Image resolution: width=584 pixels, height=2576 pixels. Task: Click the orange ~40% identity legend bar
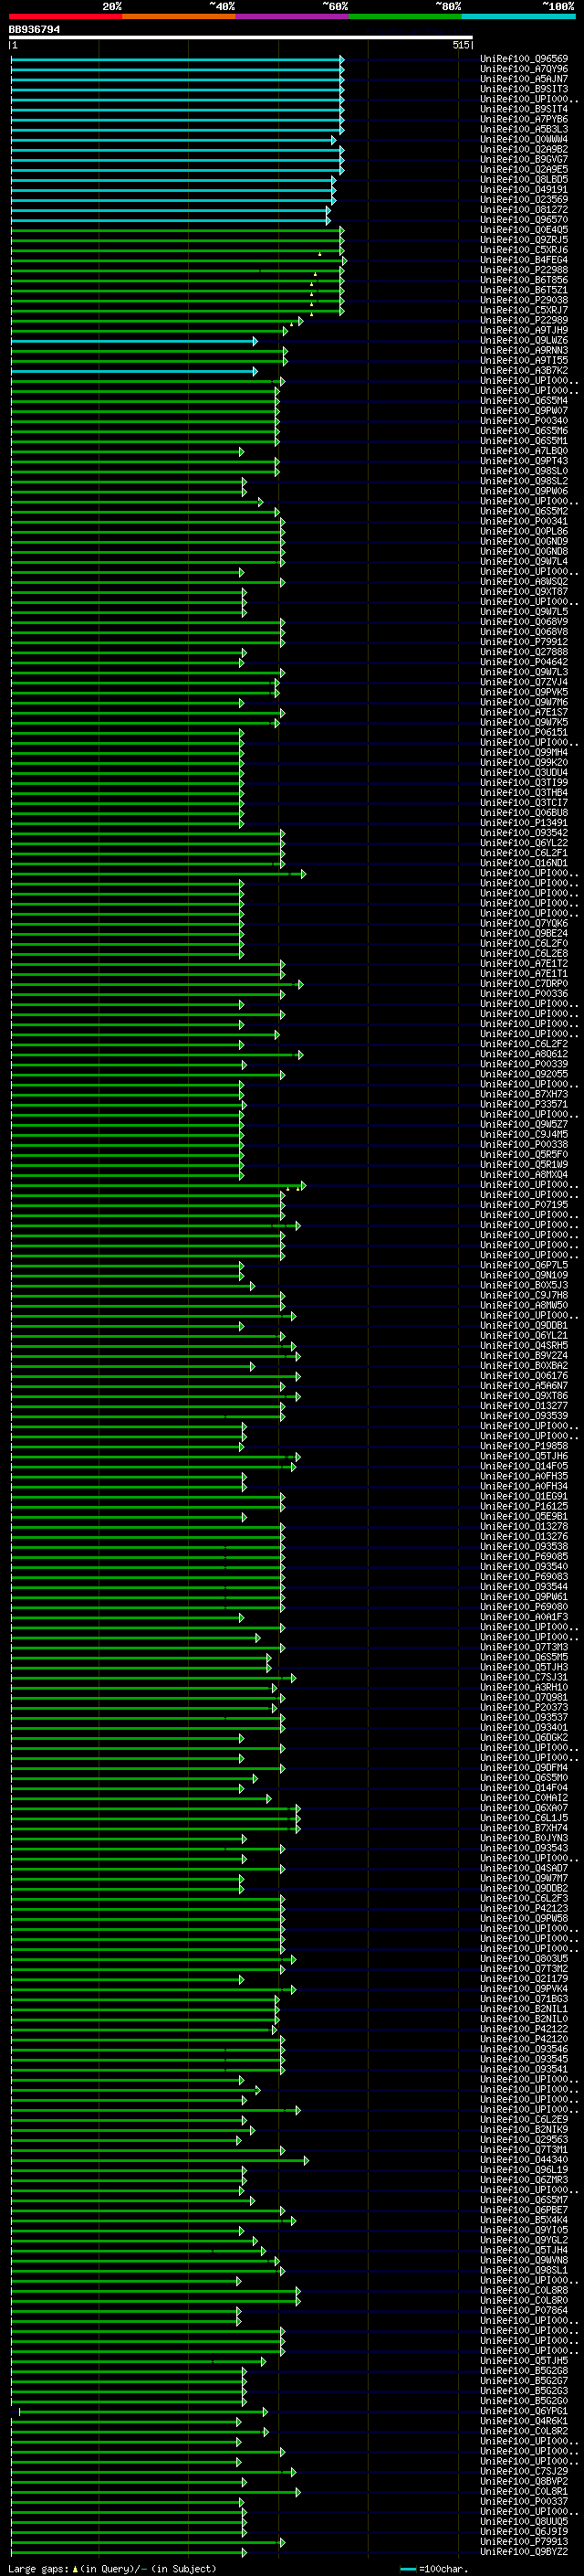point(179,16)
